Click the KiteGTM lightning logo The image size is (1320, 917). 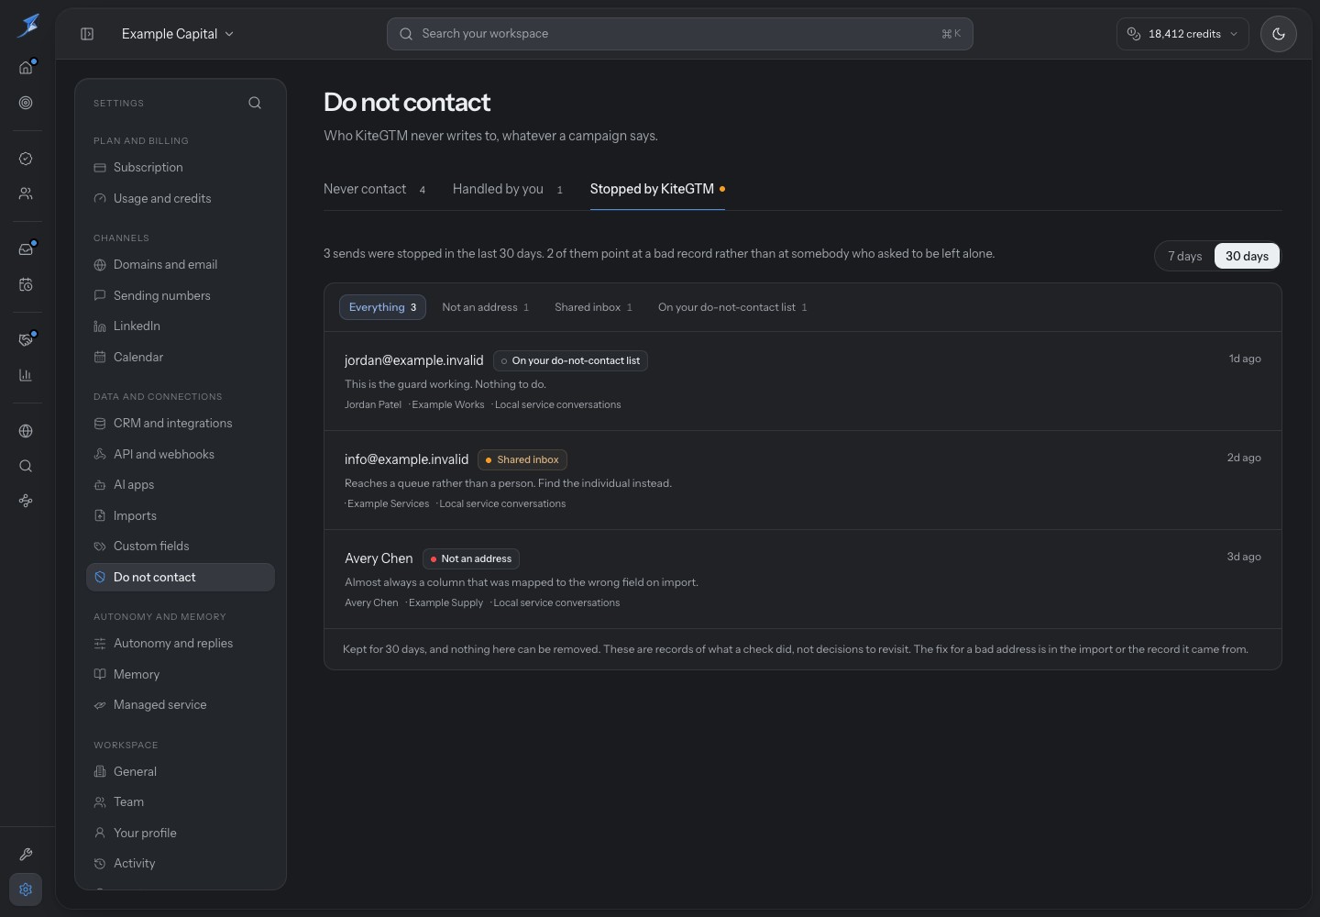[27, 26]
